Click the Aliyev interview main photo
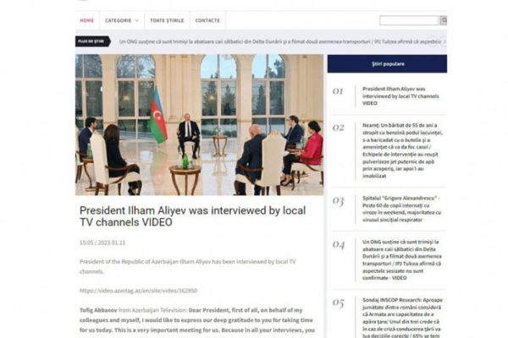The width and height of the screenshot is (508, 338). (199, 125)
